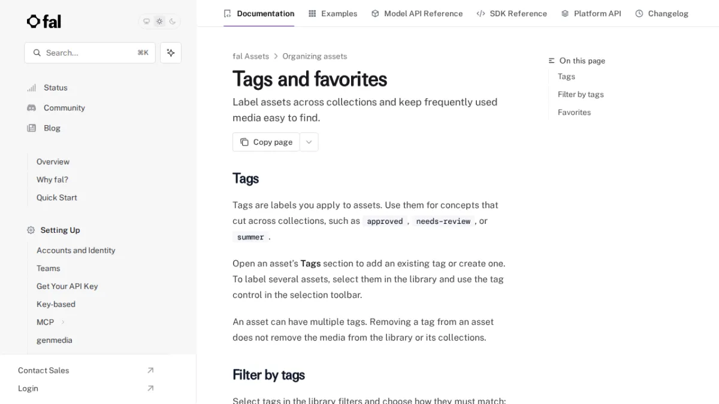Click Examples grid icon
Screen dimensions: 719x404
312,13
